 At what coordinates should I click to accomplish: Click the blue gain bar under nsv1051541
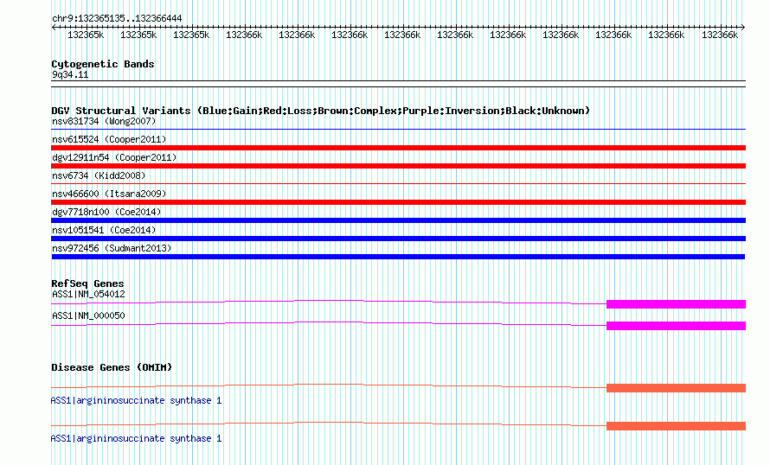point(398,239)
